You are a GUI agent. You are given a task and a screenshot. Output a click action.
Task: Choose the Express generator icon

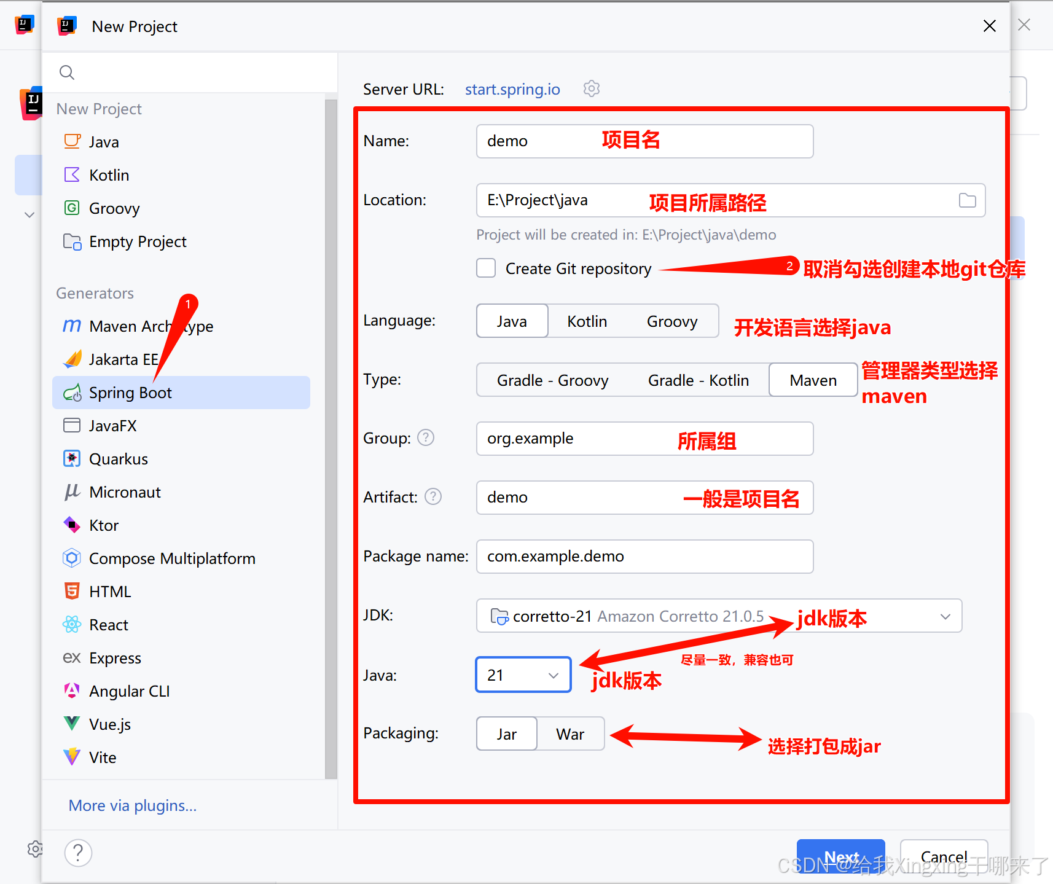[72, 657]
